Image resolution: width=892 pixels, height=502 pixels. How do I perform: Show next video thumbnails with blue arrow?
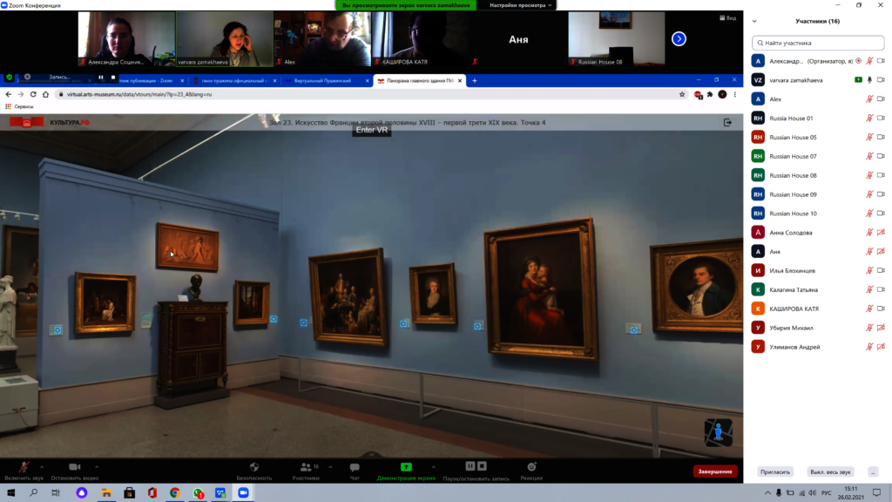[679, 38]
